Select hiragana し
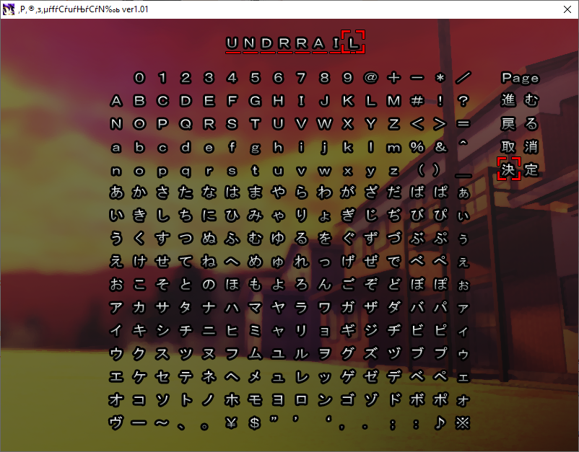Screen dimensions: 579x452 [x=162, y=216]
